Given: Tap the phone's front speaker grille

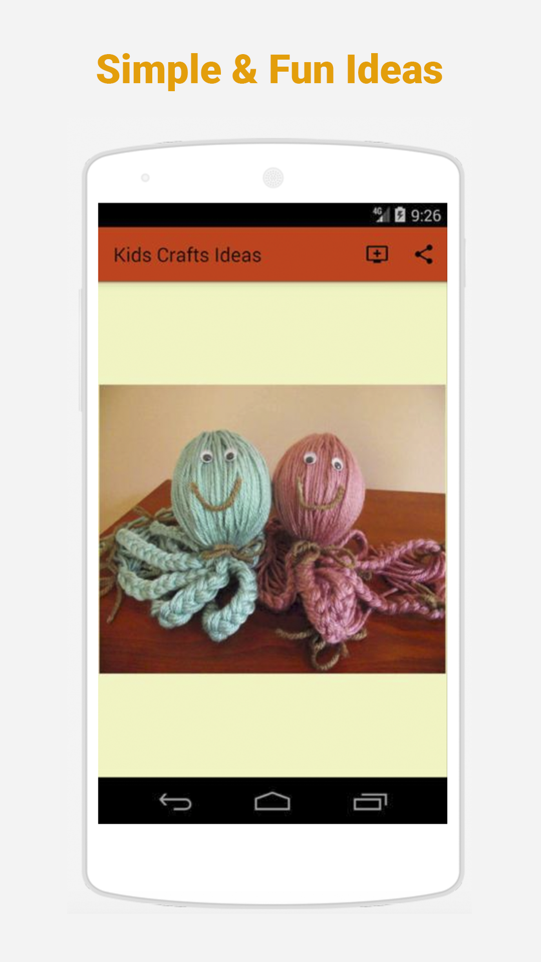Looking at the screenshot, I should pos(273,177).
